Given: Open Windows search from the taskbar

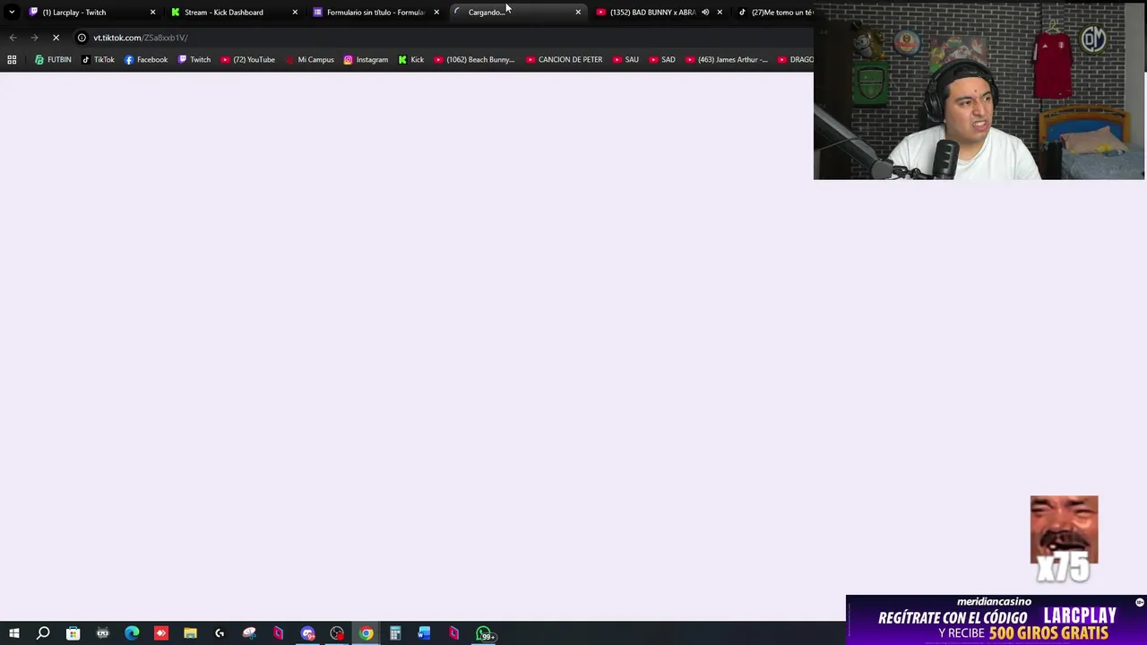Looking at the screenshot, I should (43, 633).
